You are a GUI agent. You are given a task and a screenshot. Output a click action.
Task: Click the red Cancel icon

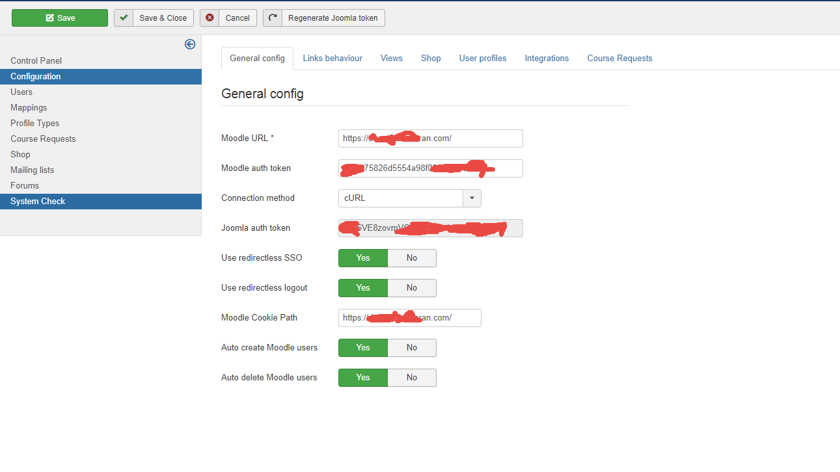(x=210, y=18)
